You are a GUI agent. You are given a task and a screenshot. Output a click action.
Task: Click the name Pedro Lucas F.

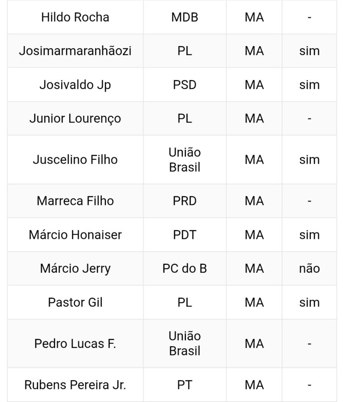click(75, 343)
